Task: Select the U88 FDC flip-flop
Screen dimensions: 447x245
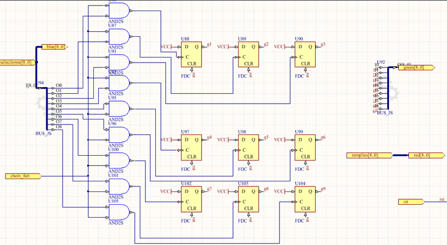Action: [191, 55]
